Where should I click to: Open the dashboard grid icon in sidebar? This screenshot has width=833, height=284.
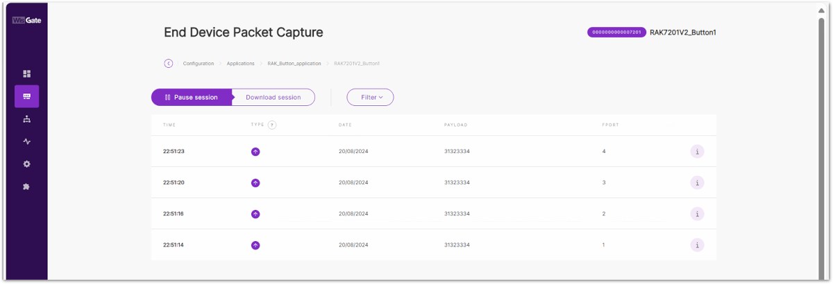pyautogui.click(x=26, y=73)
